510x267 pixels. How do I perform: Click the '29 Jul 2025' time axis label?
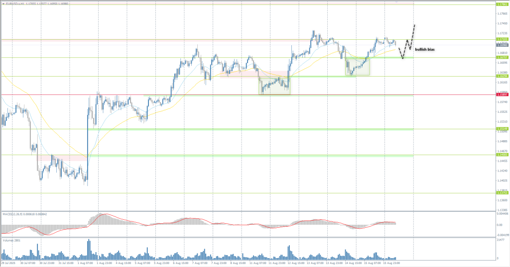point(9,264)
